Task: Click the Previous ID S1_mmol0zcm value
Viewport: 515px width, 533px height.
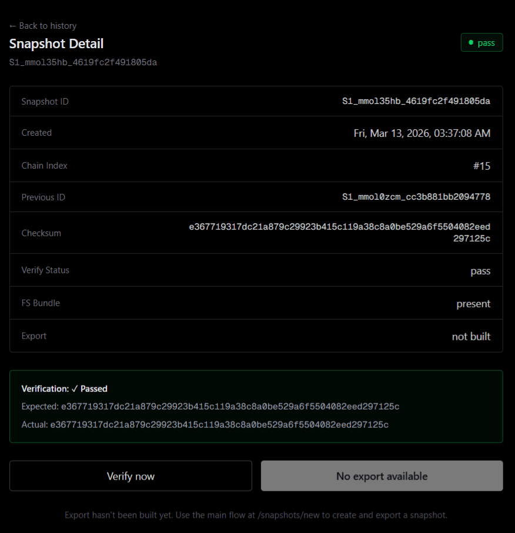Action: [x=415, y=197]
